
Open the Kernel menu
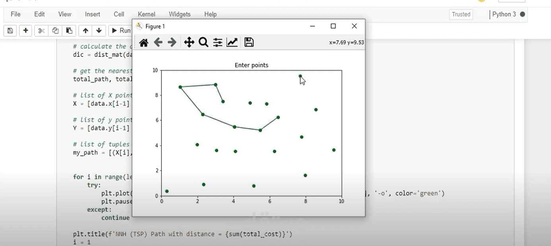[146, 14]
